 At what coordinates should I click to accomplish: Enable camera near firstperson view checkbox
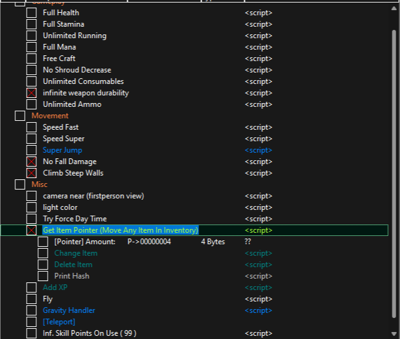click(31, 196)
